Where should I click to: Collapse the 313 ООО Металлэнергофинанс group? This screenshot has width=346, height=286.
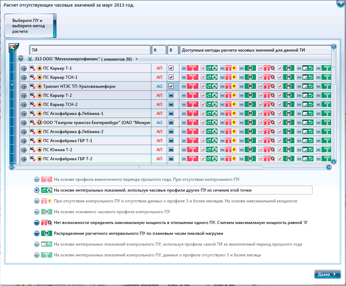pyautogui.click(x=21, y=59)
